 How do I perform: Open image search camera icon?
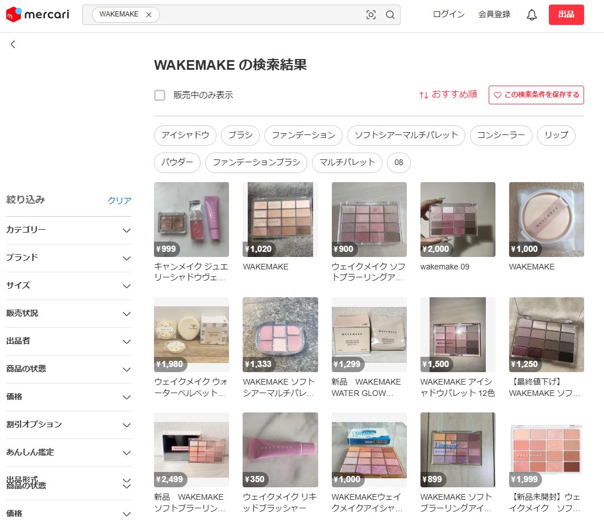click(370, 15)
